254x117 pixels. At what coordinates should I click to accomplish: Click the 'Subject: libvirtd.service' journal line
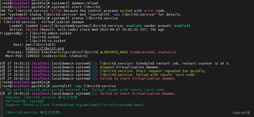click(x=42, y=97)
